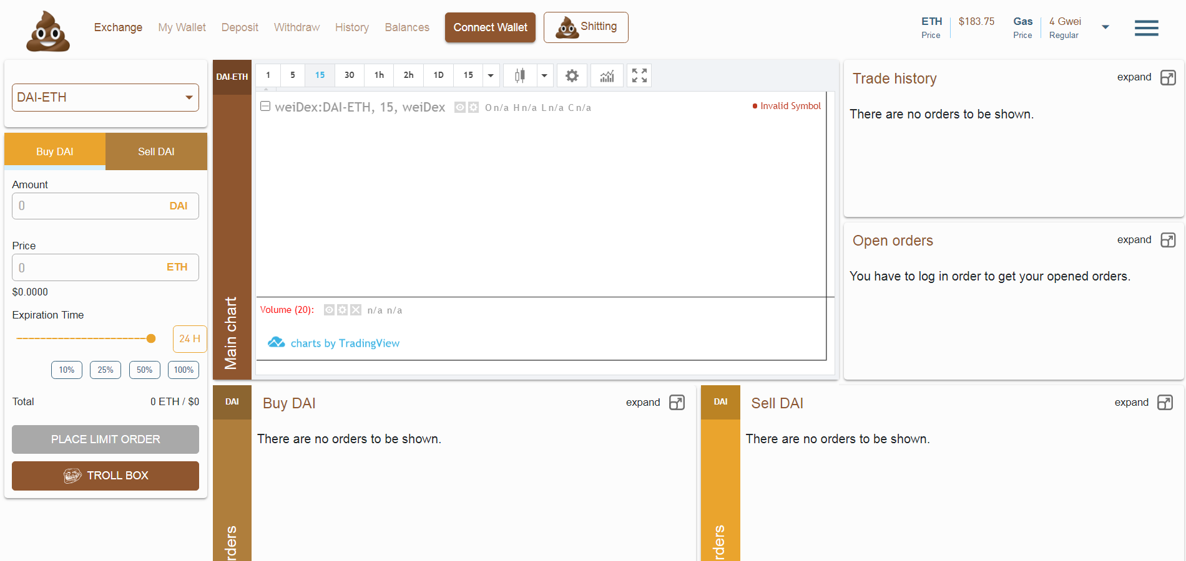Image resolution: width=1186 pixels, height=561 pixels.
Task: Open the charts by TradingView link
Action: (x=334, y=343)
